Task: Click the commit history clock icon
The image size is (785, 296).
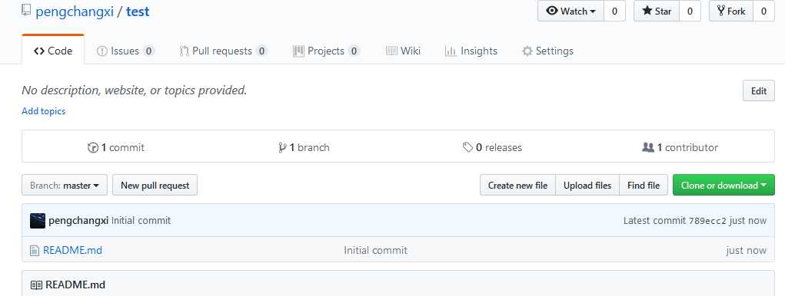Action: click(x=92, y=148)
